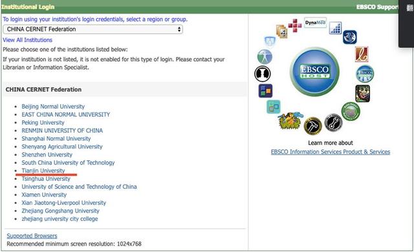The width and height of the screenshot is (414, 252).
Task: Select Tsinghua University institution
Action: click(46, 179)
